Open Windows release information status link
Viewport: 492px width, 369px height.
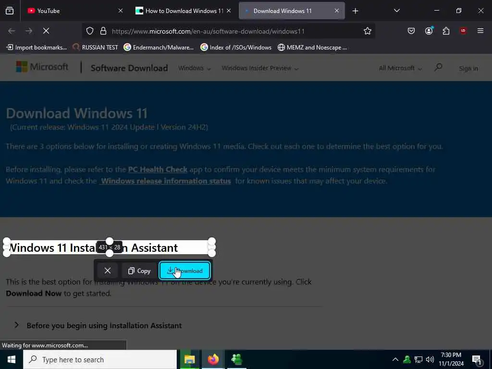[x=166, y=181]
